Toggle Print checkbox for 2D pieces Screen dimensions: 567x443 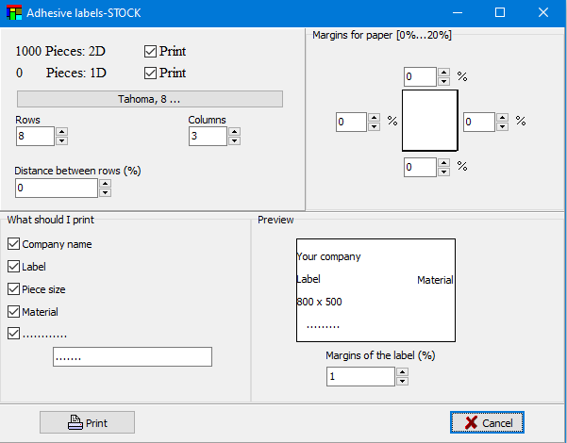coord(151,51)
